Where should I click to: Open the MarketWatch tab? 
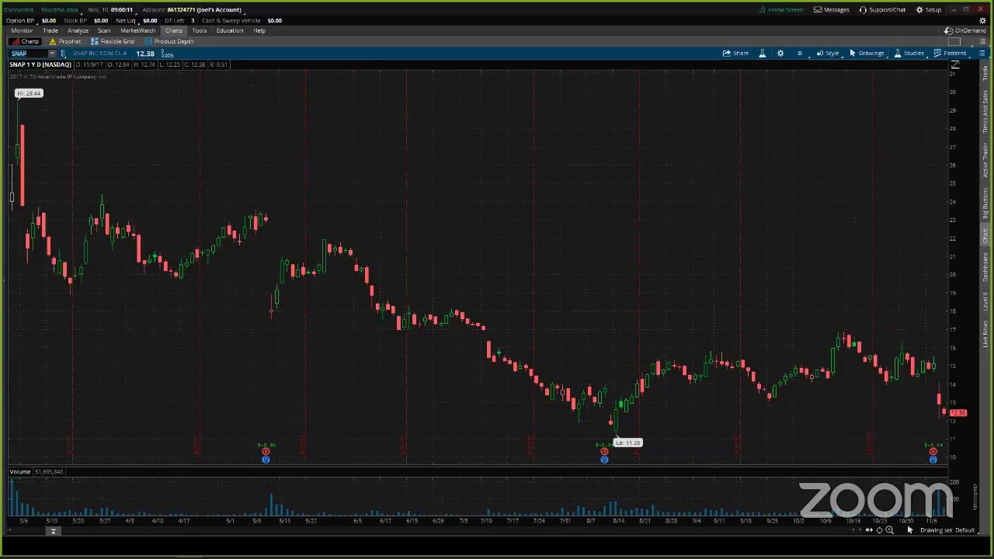[137, 30]
